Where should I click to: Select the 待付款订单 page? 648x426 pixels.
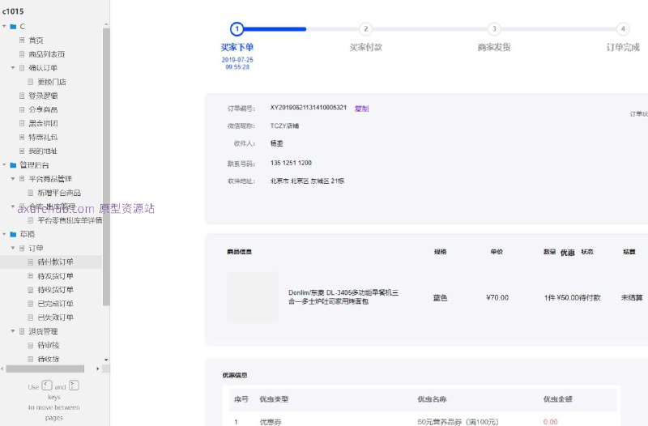pyautogui.click(x=55, y=262)
